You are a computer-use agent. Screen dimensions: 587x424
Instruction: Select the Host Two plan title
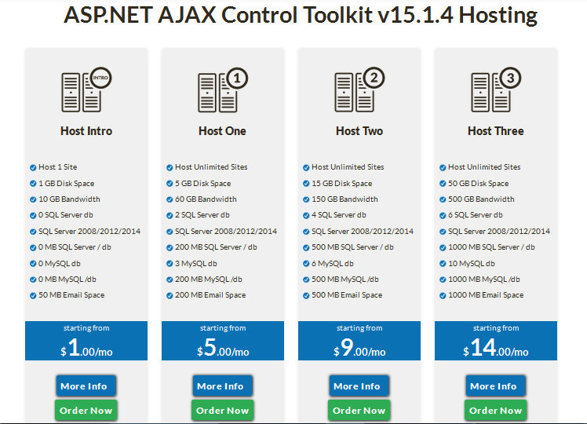click(x=359, y=131)
